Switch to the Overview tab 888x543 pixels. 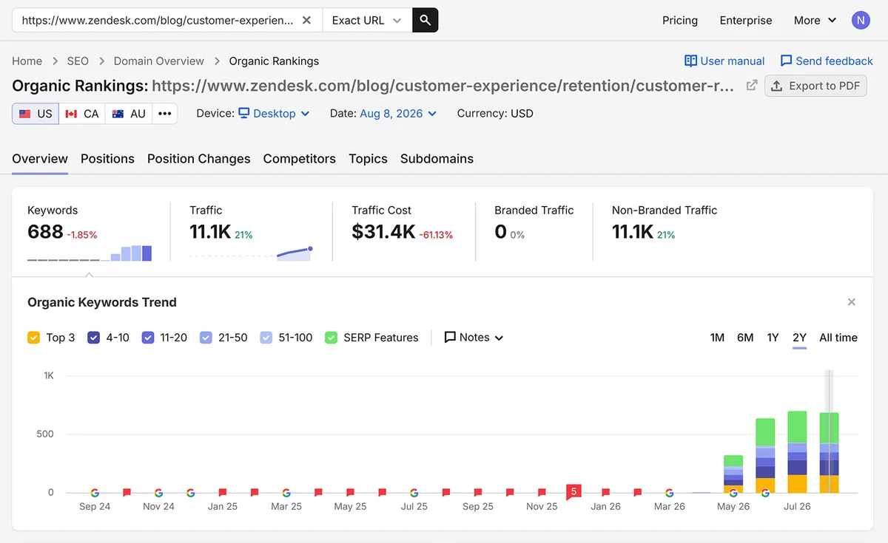40,159
